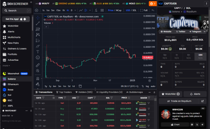Add a symbol to compare with plus icon
This screenshot has height=129, width=210.
click(37, 10)
